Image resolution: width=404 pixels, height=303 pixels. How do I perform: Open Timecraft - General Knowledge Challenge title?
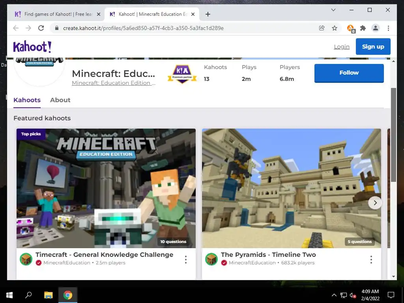tap(104, 254)
